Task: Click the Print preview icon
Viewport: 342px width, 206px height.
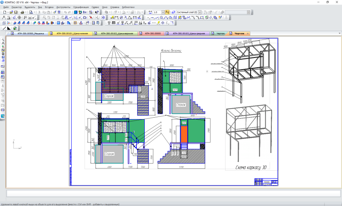Action: click(31, 12)
